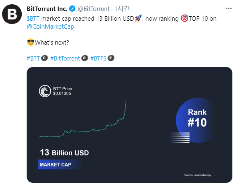Click the blue verified badge
The image size is (237, 186).
coord(72,9)
